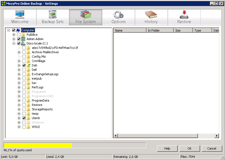The image size is (225, 160).
Task: Click the History book icon
Action: (x=151, y=15)
